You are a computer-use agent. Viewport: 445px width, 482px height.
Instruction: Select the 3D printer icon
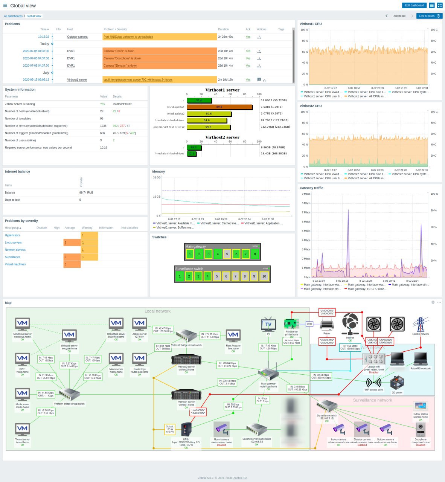[x=397, y=383]
